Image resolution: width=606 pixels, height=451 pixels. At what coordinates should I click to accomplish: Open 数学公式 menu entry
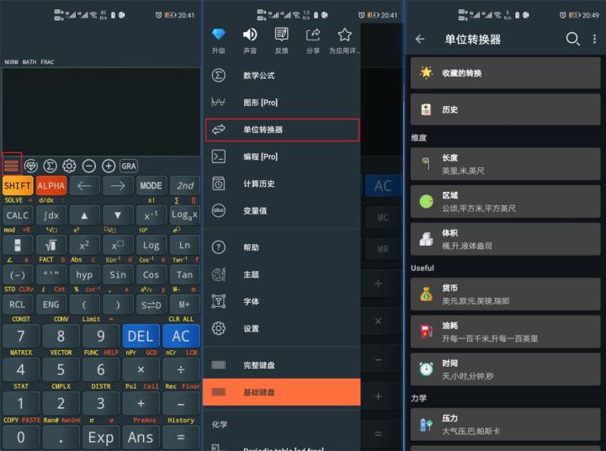[x=282, y=76]
